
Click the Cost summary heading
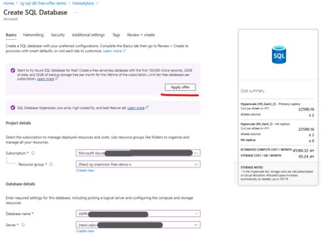coord(252,91)
